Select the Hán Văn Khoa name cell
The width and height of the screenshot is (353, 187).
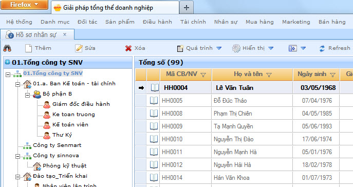coord(252,178)
